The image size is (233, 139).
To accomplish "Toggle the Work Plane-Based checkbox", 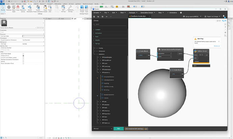I will 23,54.
